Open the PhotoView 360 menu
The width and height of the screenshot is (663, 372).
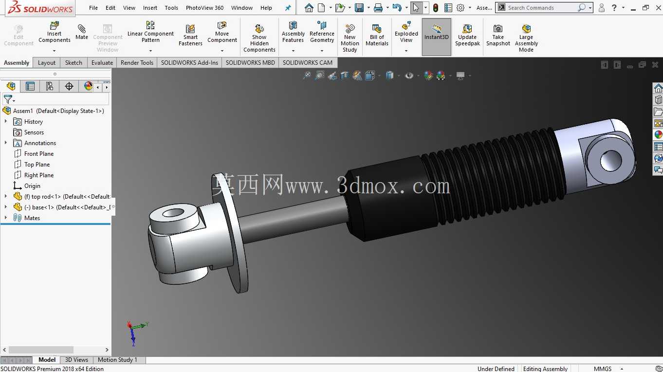pos(205,8)
